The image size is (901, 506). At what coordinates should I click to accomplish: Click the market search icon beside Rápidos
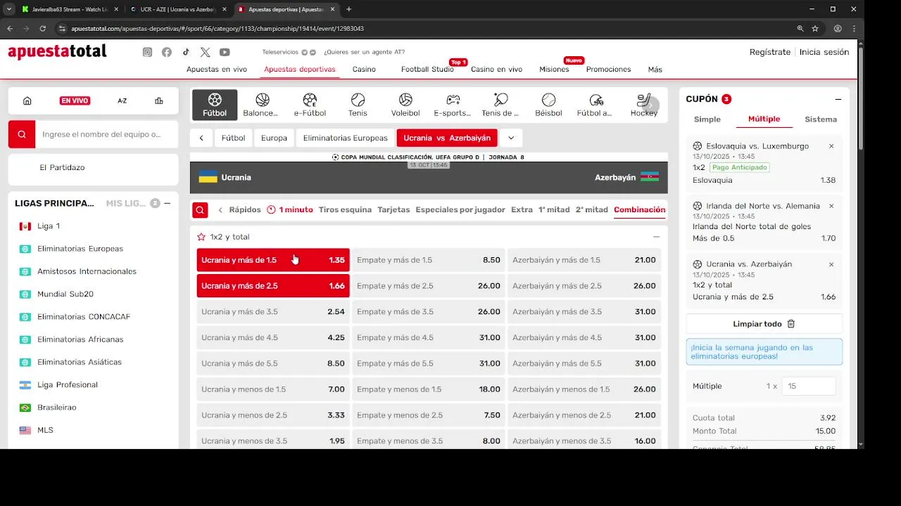click(x=201, y=209)
